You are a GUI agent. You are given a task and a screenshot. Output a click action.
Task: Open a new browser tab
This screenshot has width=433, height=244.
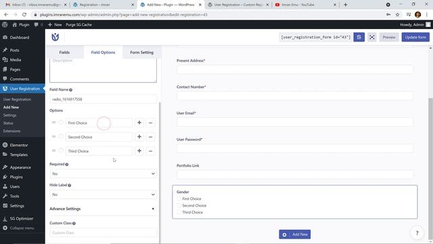point(346,5)
